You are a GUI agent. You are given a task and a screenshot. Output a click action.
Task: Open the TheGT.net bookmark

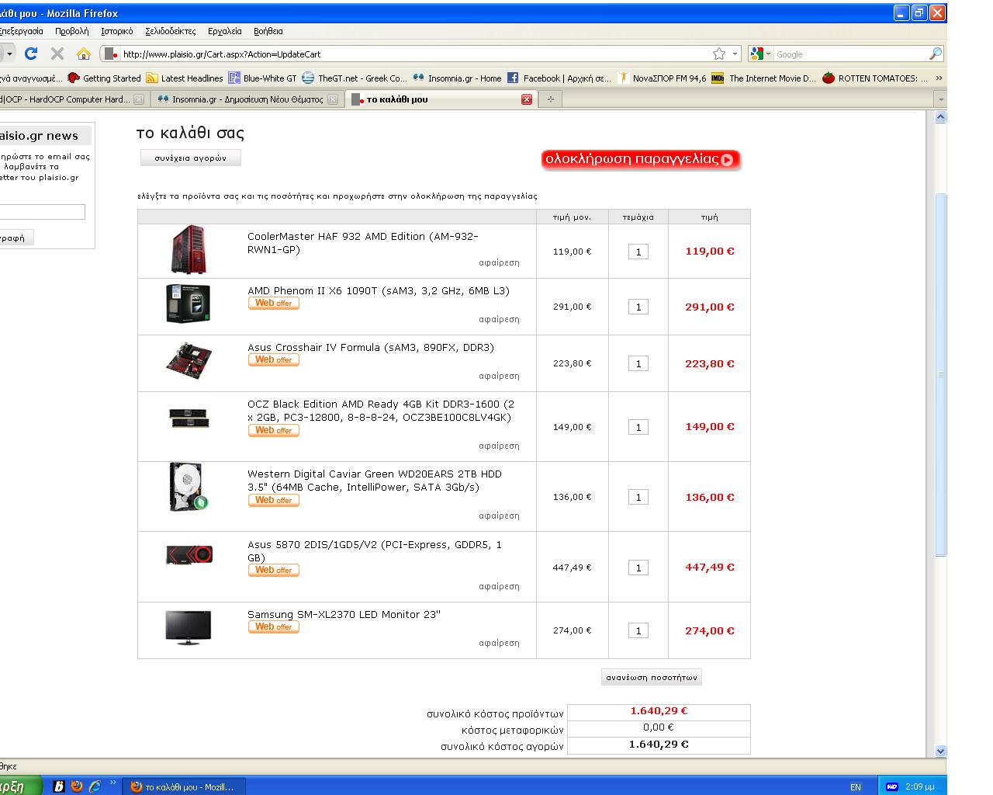(355, 78)
